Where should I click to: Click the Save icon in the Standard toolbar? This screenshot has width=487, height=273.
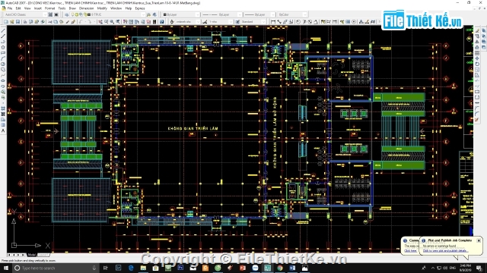point(18,22)
